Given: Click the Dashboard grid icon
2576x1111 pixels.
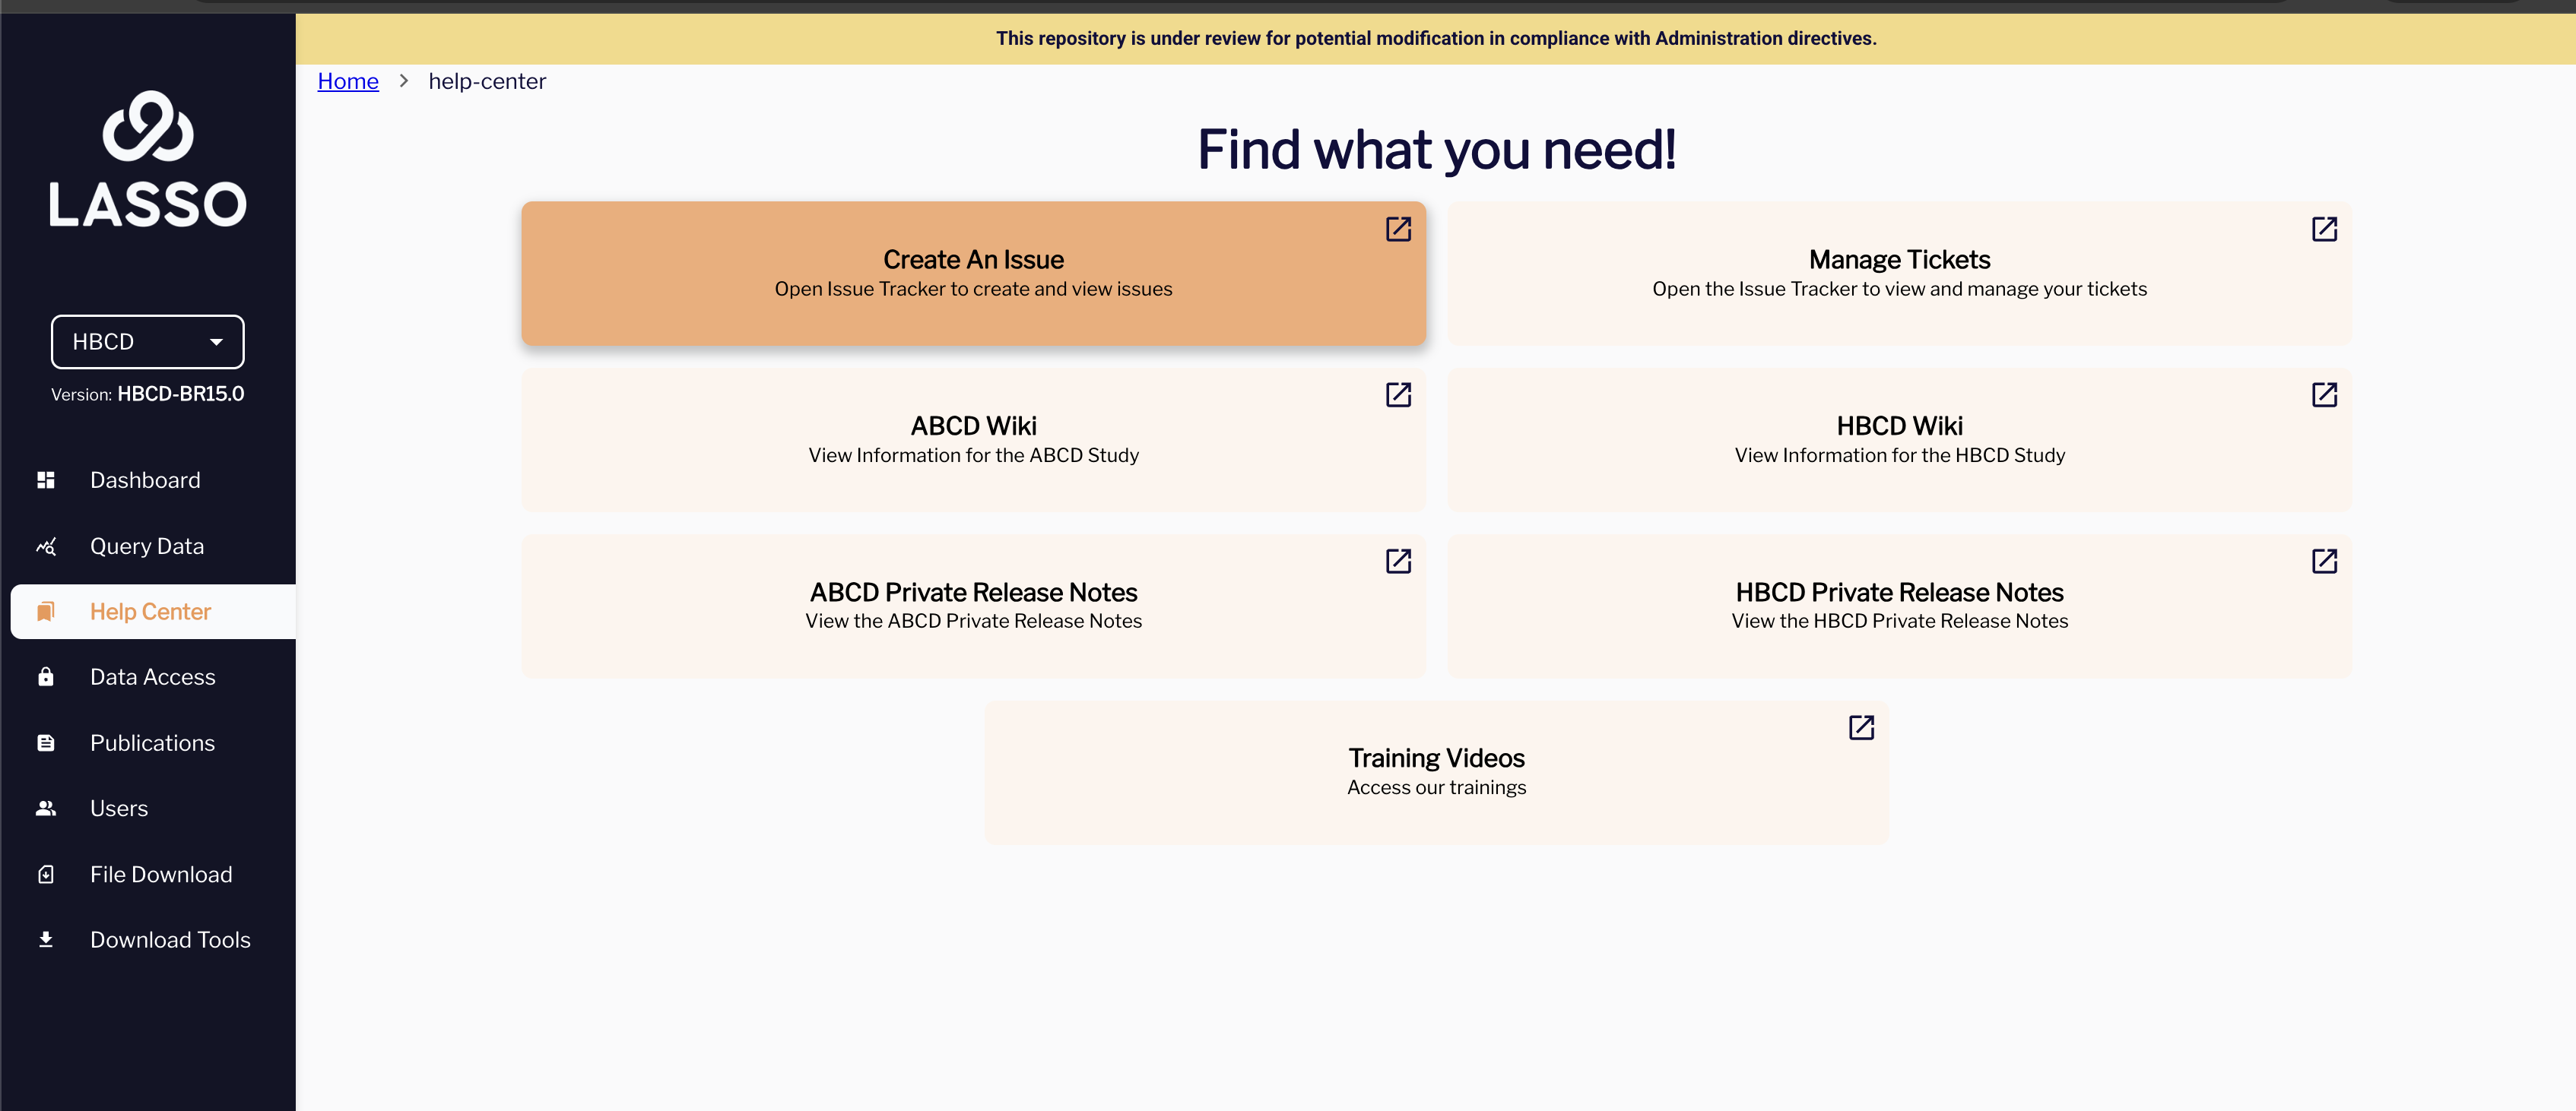Looking at the screenshot, I should (x=46, y=480).
